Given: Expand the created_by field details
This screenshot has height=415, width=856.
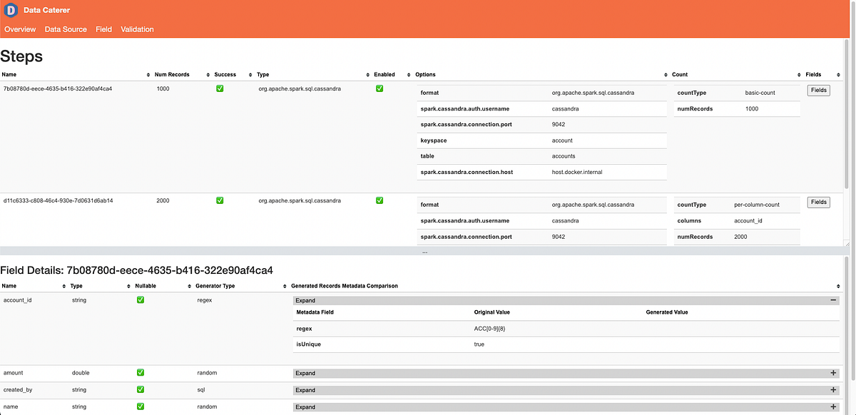Looking at the screenshot, I should pos(832,389).
